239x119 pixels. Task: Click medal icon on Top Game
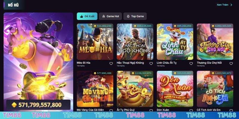[x=128, y=16]
